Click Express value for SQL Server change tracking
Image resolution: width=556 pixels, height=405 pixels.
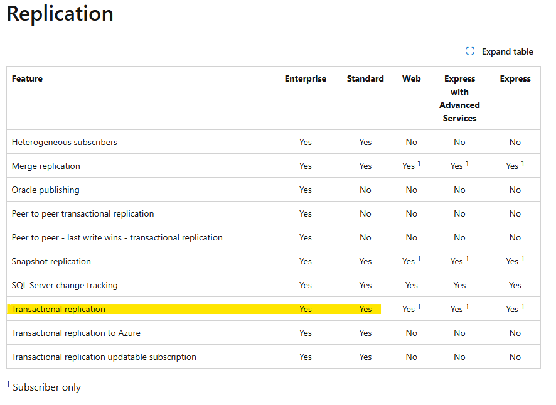pos(515,285)
